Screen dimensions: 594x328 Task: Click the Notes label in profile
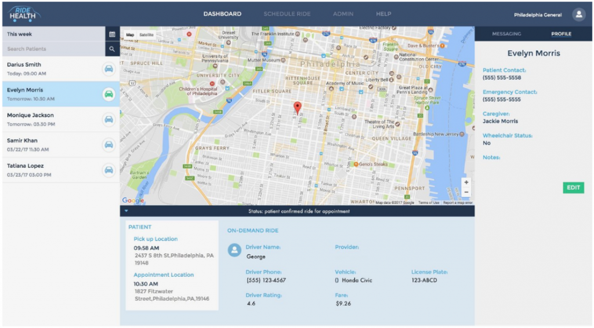coord(491,158)
